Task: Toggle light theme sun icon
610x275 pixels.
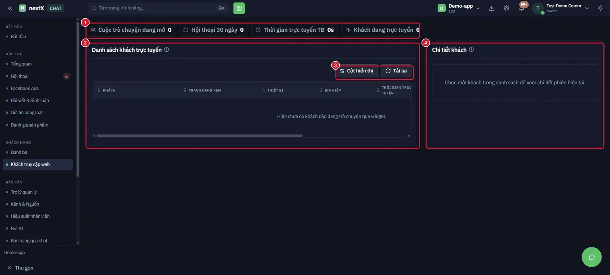Action: [x=600, y=8]
